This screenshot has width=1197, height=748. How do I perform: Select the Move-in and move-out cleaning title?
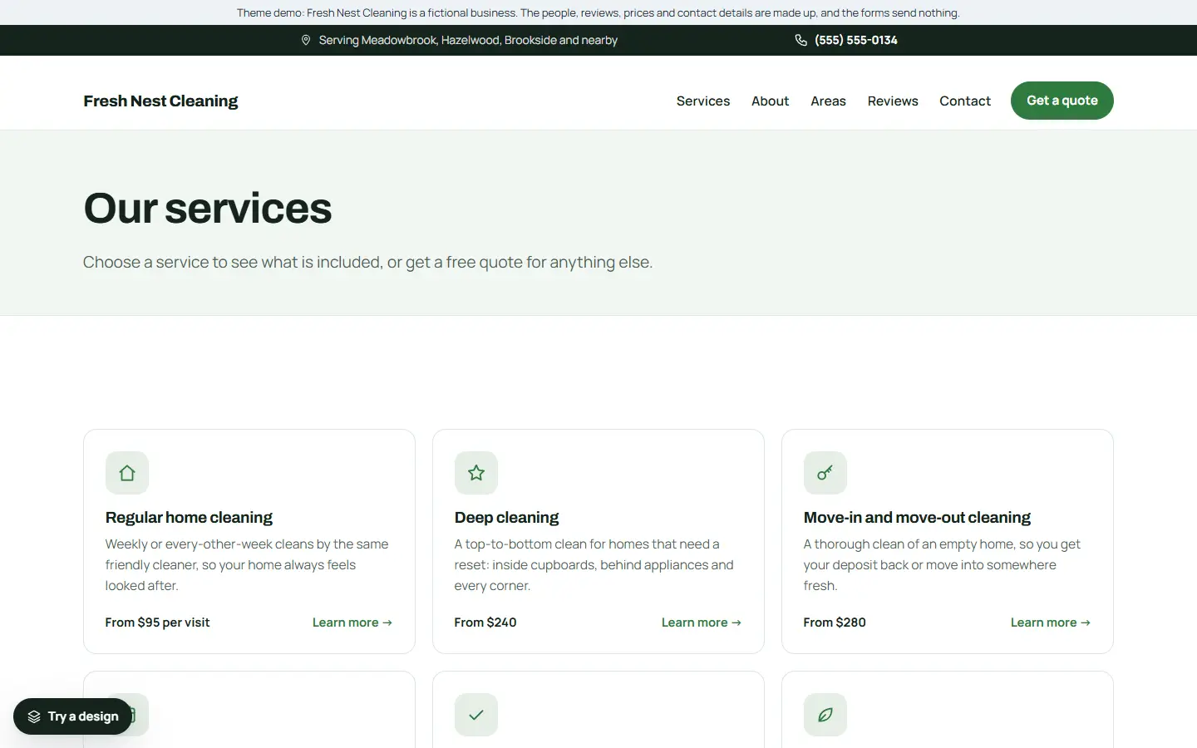[x=917, y=517]
